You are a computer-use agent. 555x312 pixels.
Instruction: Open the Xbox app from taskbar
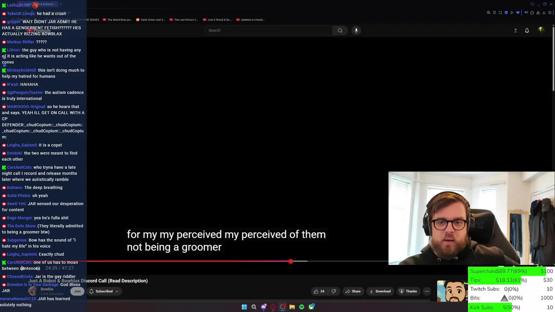(311, 307)
